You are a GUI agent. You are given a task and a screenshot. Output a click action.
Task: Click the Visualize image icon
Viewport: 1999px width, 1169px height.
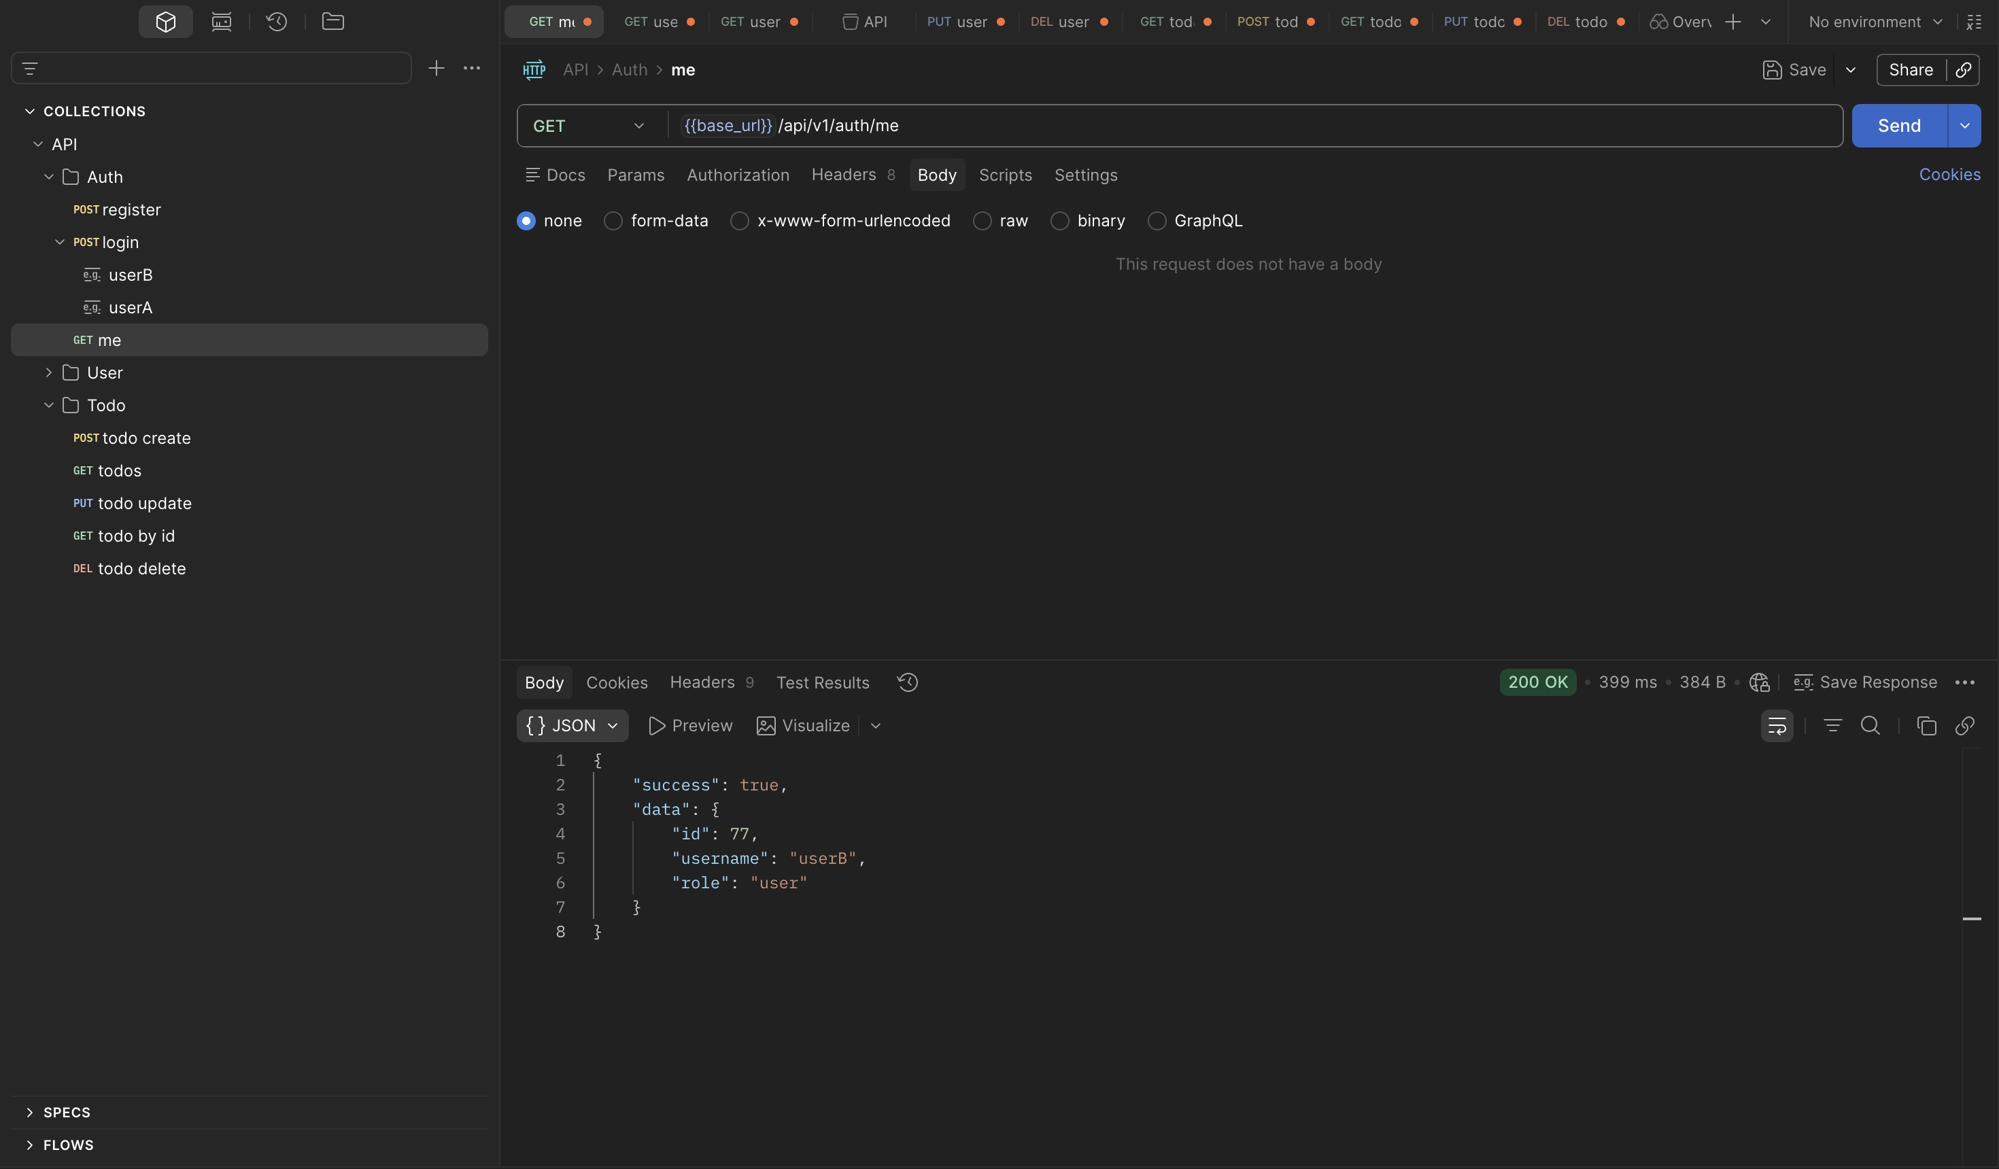(x=766, y=726)
